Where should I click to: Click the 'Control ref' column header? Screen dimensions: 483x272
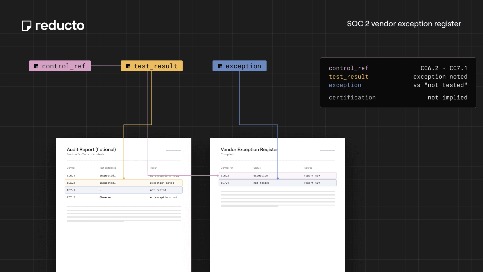227,168
